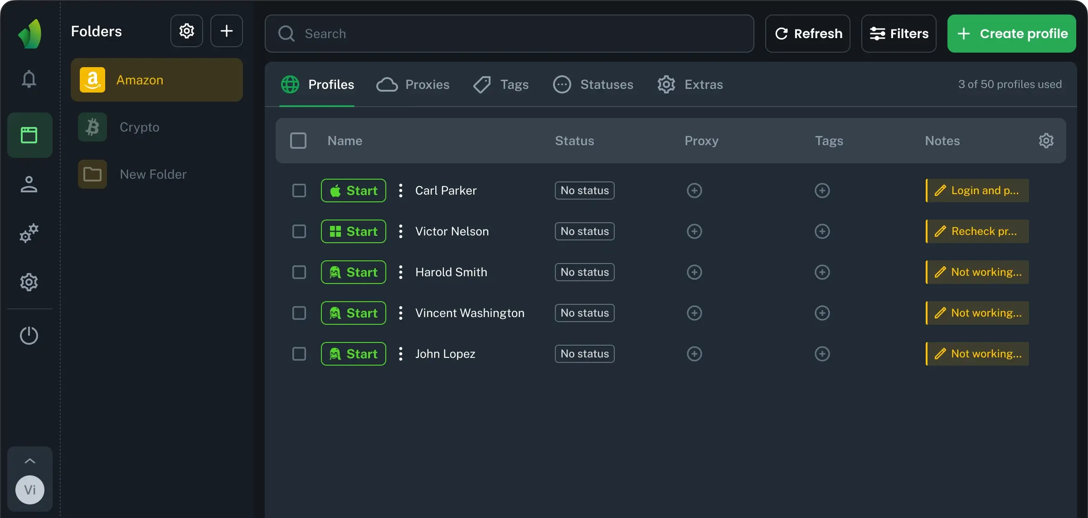Viewport: 1088px width, 518px height.
Task: Open the automation gears icon in sidebar
Action: (29, 233)
